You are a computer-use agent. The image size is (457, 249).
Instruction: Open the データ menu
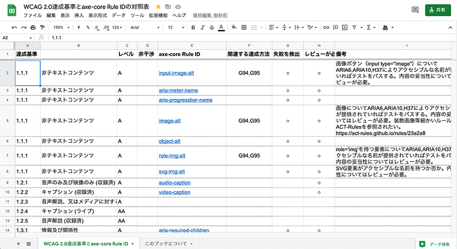point(119,16)
